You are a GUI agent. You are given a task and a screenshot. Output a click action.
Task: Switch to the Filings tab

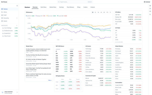(79, 7)
